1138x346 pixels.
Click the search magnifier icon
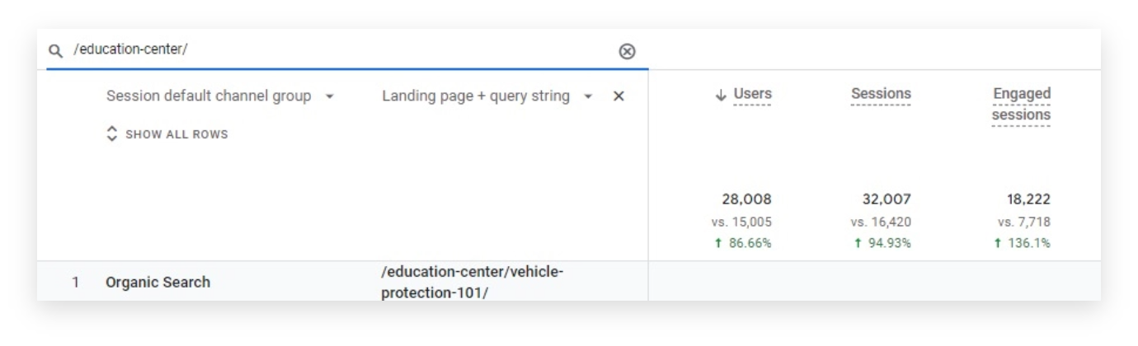click(x=56, y=51)
